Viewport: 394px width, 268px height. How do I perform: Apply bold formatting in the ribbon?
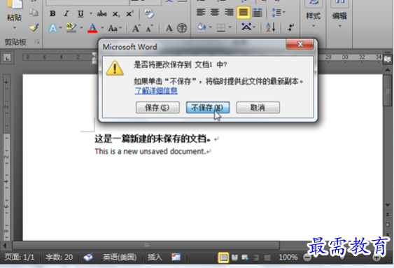tap(52, 13)
